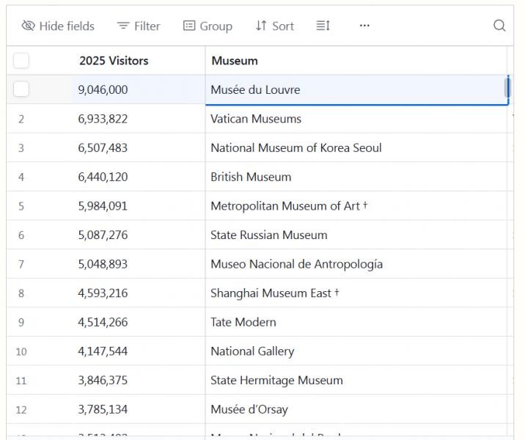Click the 4,147,544 visitors cell
The height and width of the screenshot is (440, 525).
click(103, 351)
